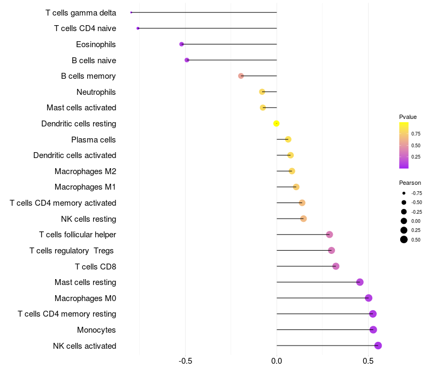Click the Pvalue legend title

click(408, 117)
